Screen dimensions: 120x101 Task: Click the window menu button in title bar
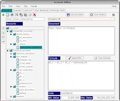point(3,2)
